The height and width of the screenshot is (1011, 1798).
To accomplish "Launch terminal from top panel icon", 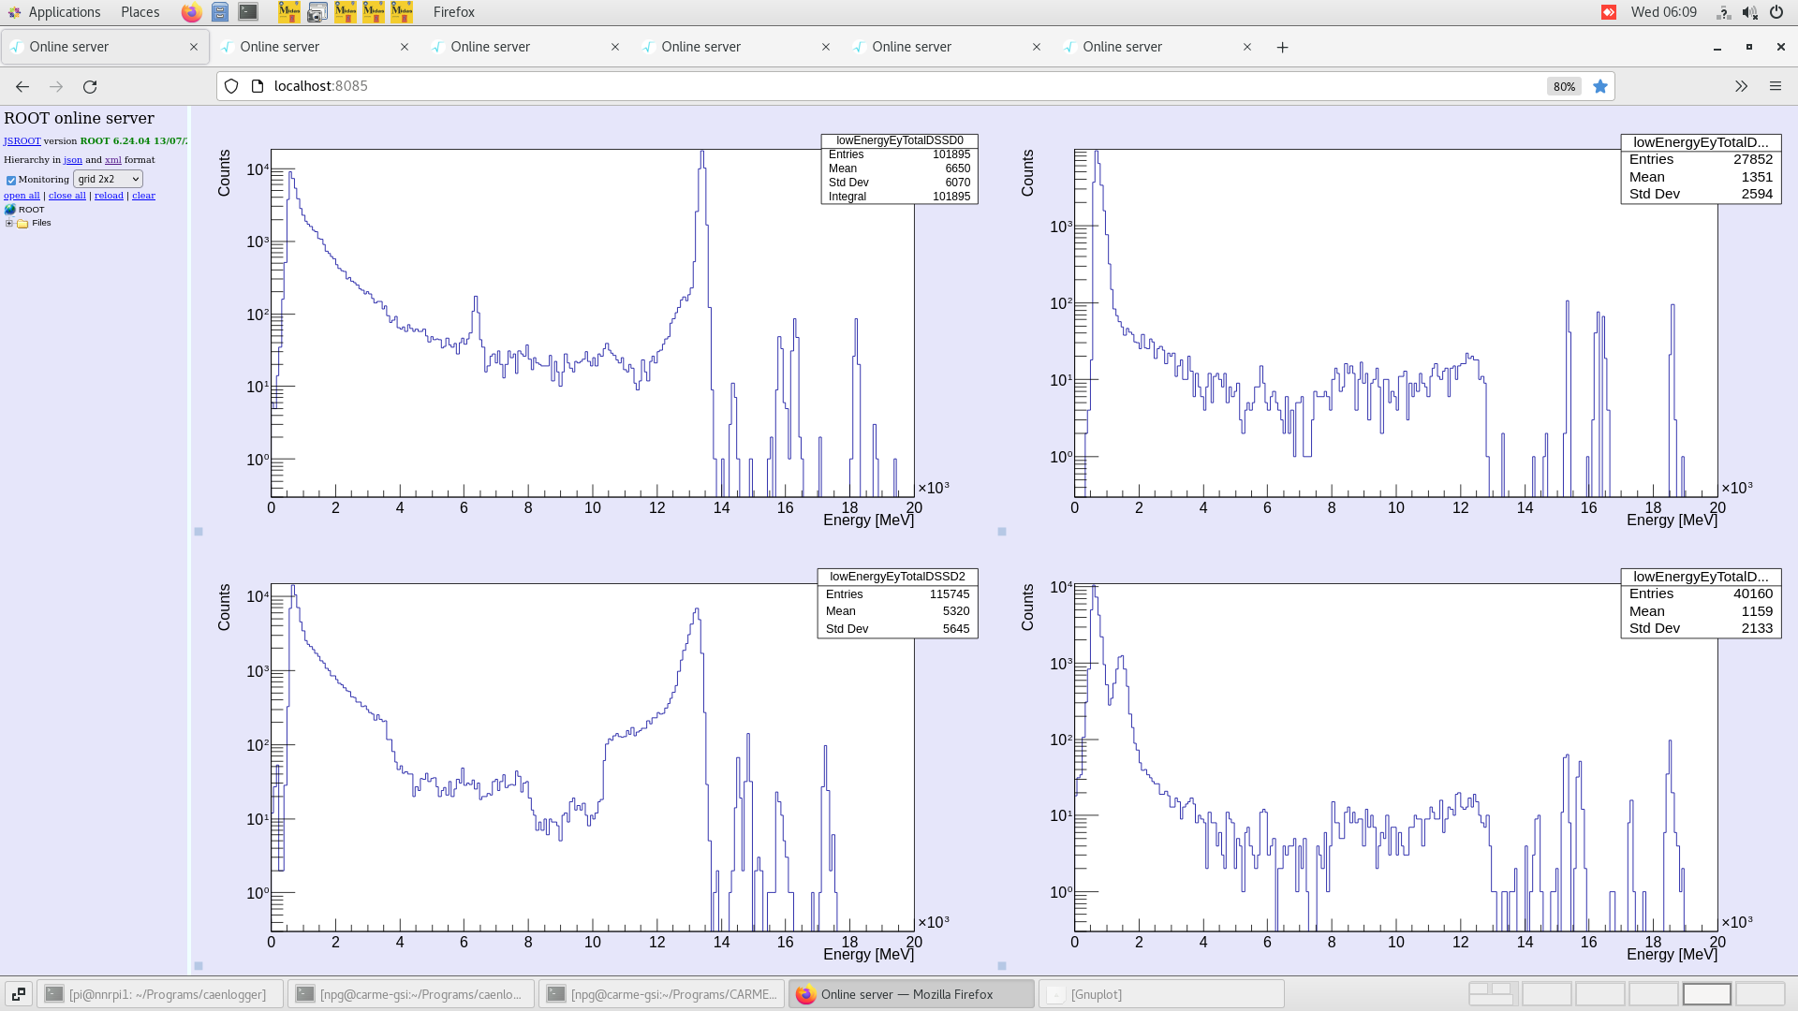I will tap(248, 12).
